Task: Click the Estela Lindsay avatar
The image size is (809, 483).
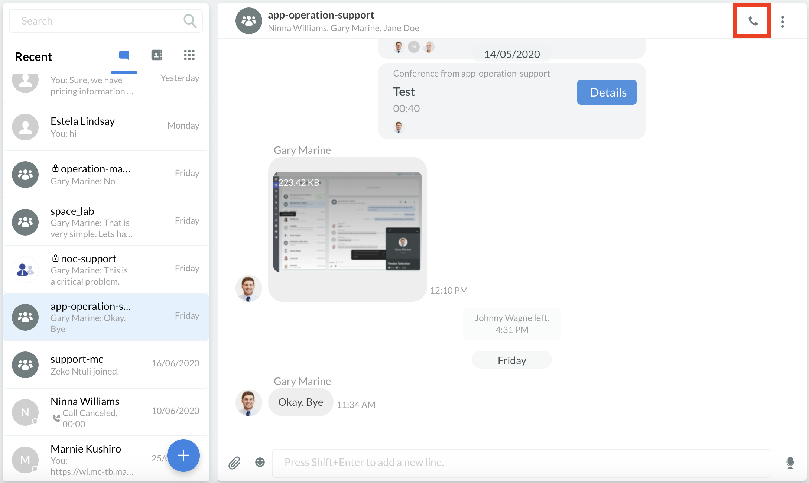Action: (25, 127)
